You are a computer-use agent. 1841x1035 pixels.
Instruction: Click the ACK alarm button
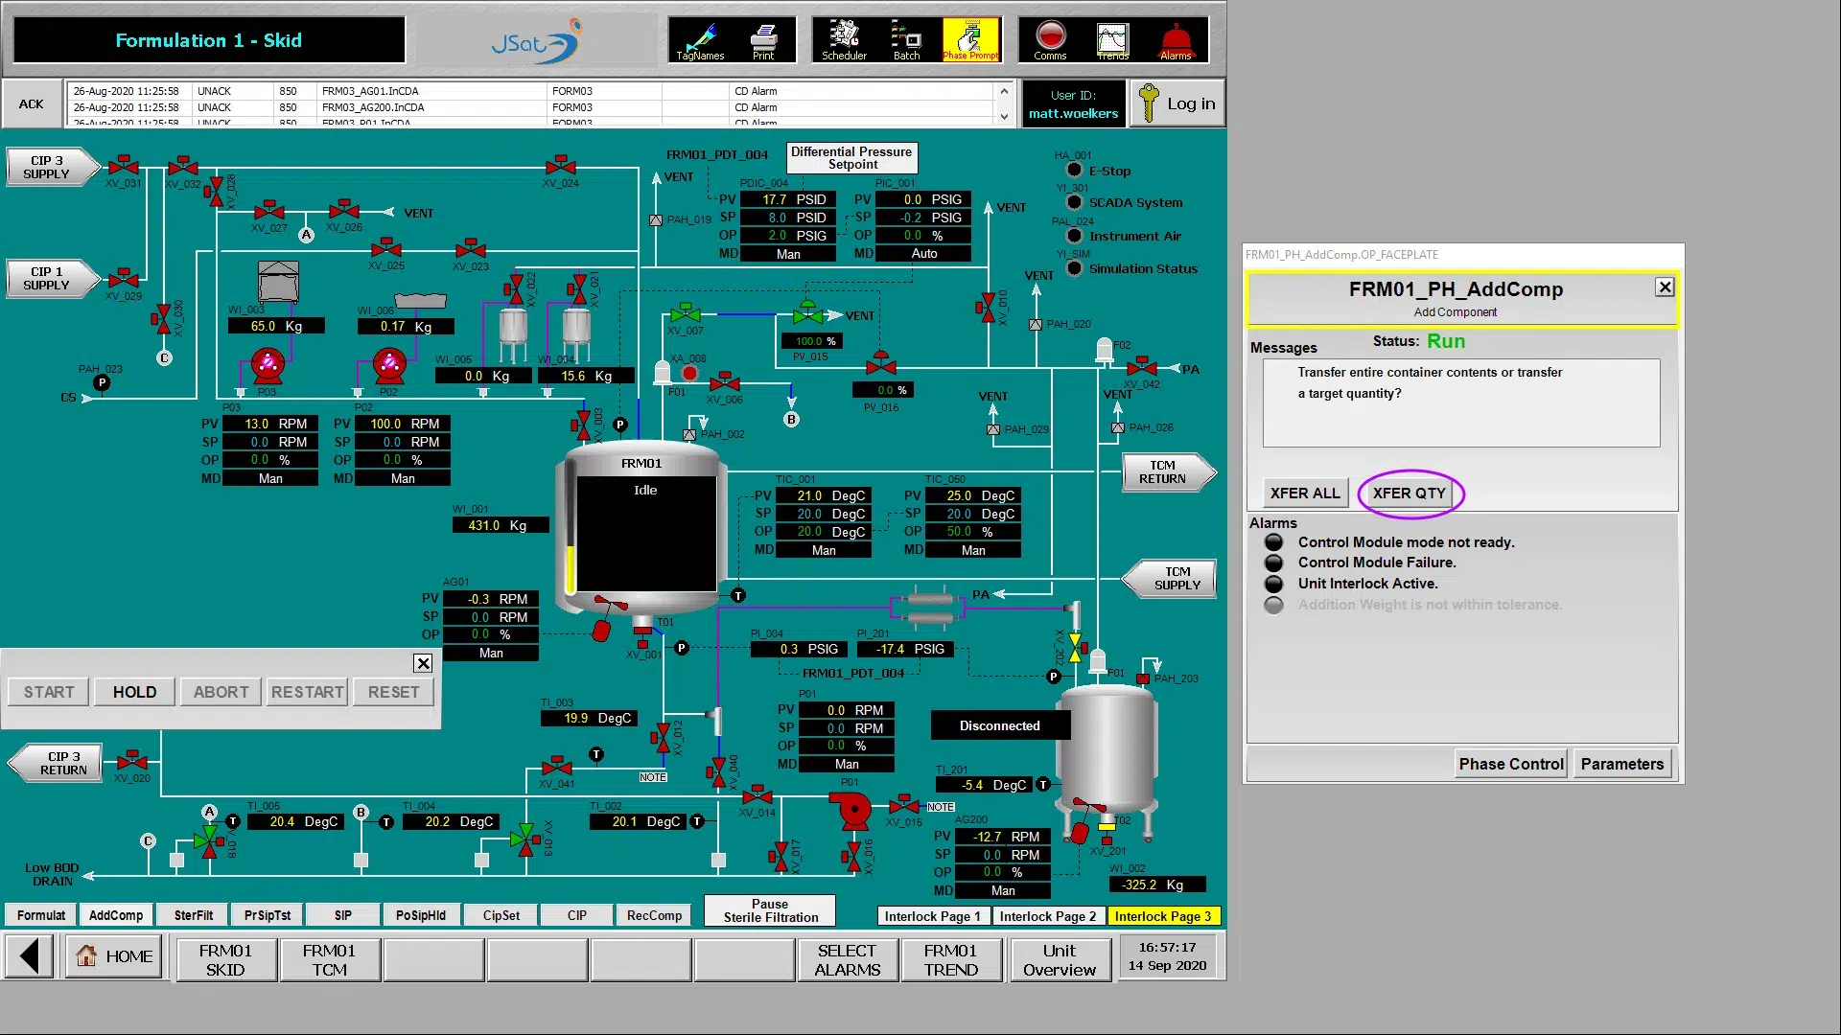point(32,103)
